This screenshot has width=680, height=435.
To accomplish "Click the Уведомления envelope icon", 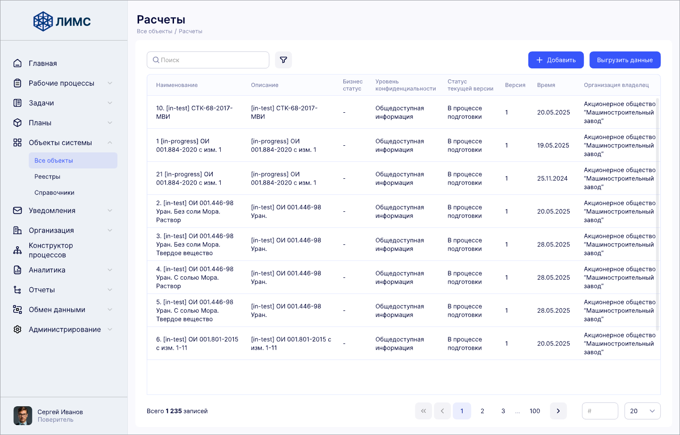I will pos(17,210).
